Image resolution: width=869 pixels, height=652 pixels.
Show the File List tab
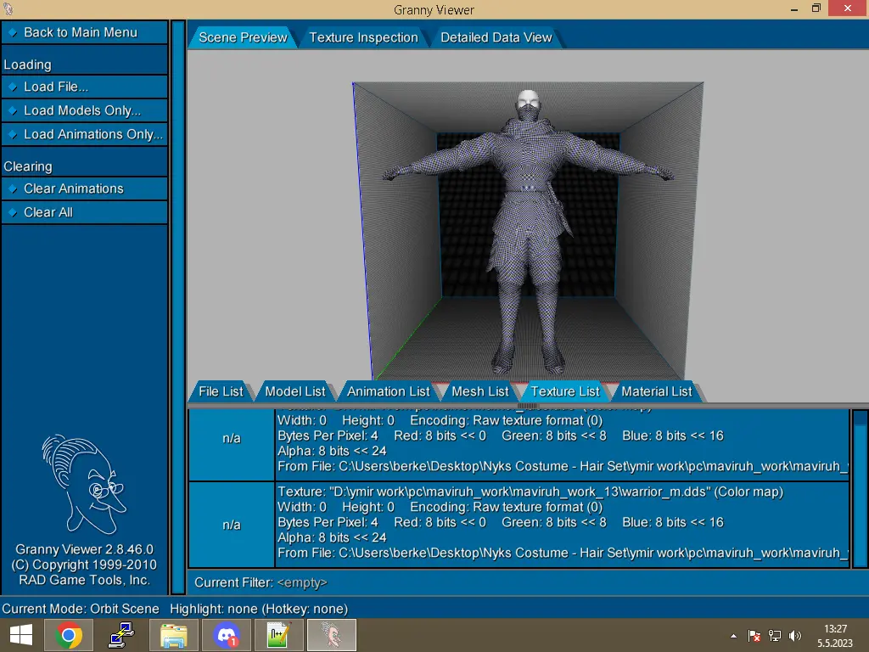[221, 391]
